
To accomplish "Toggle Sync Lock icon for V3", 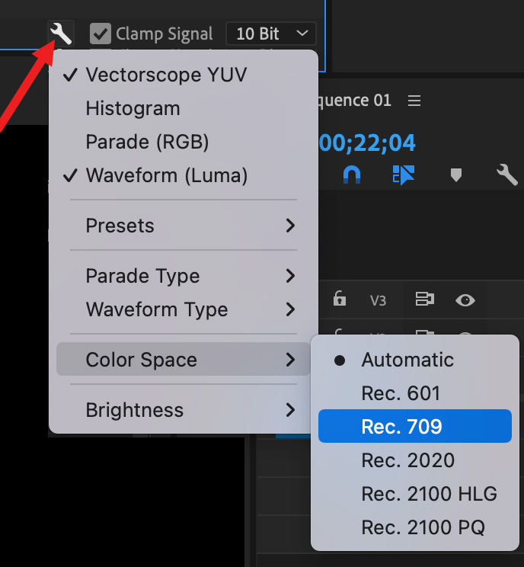I will pyautogui.click(x=424, y=300).
